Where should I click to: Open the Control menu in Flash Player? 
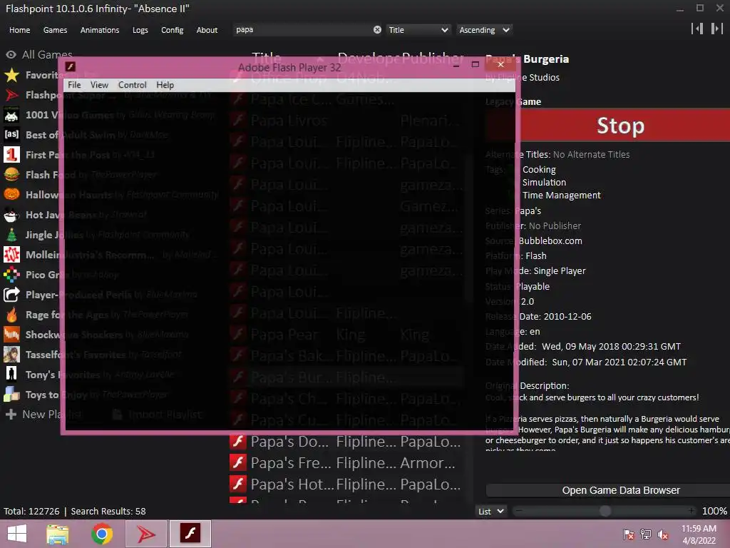pos(132,85)
